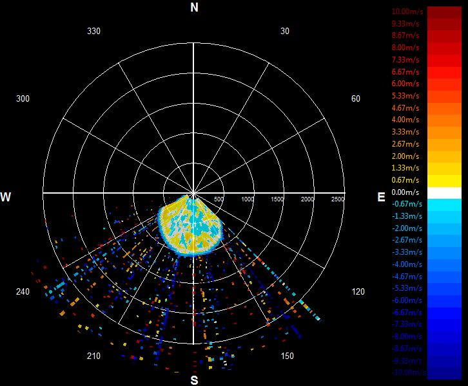The image size is (468, 386).
Task: Click the -5.33m/s legend label
Action: 407,288
